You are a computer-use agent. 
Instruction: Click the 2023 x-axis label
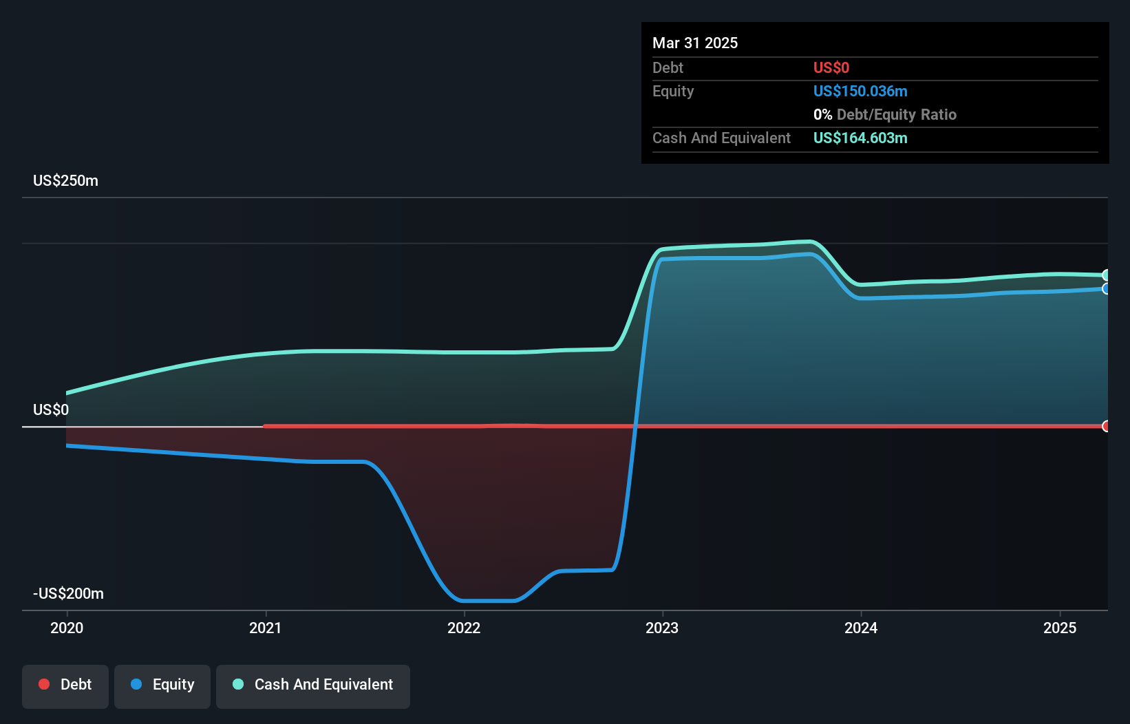[x=662, y=628]
